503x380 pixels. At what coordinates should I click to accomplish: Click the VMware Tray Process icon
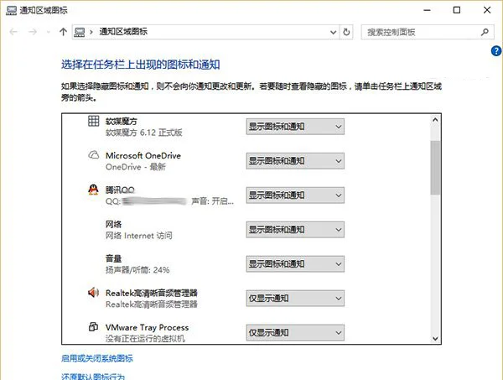click(x=93, y=326)
